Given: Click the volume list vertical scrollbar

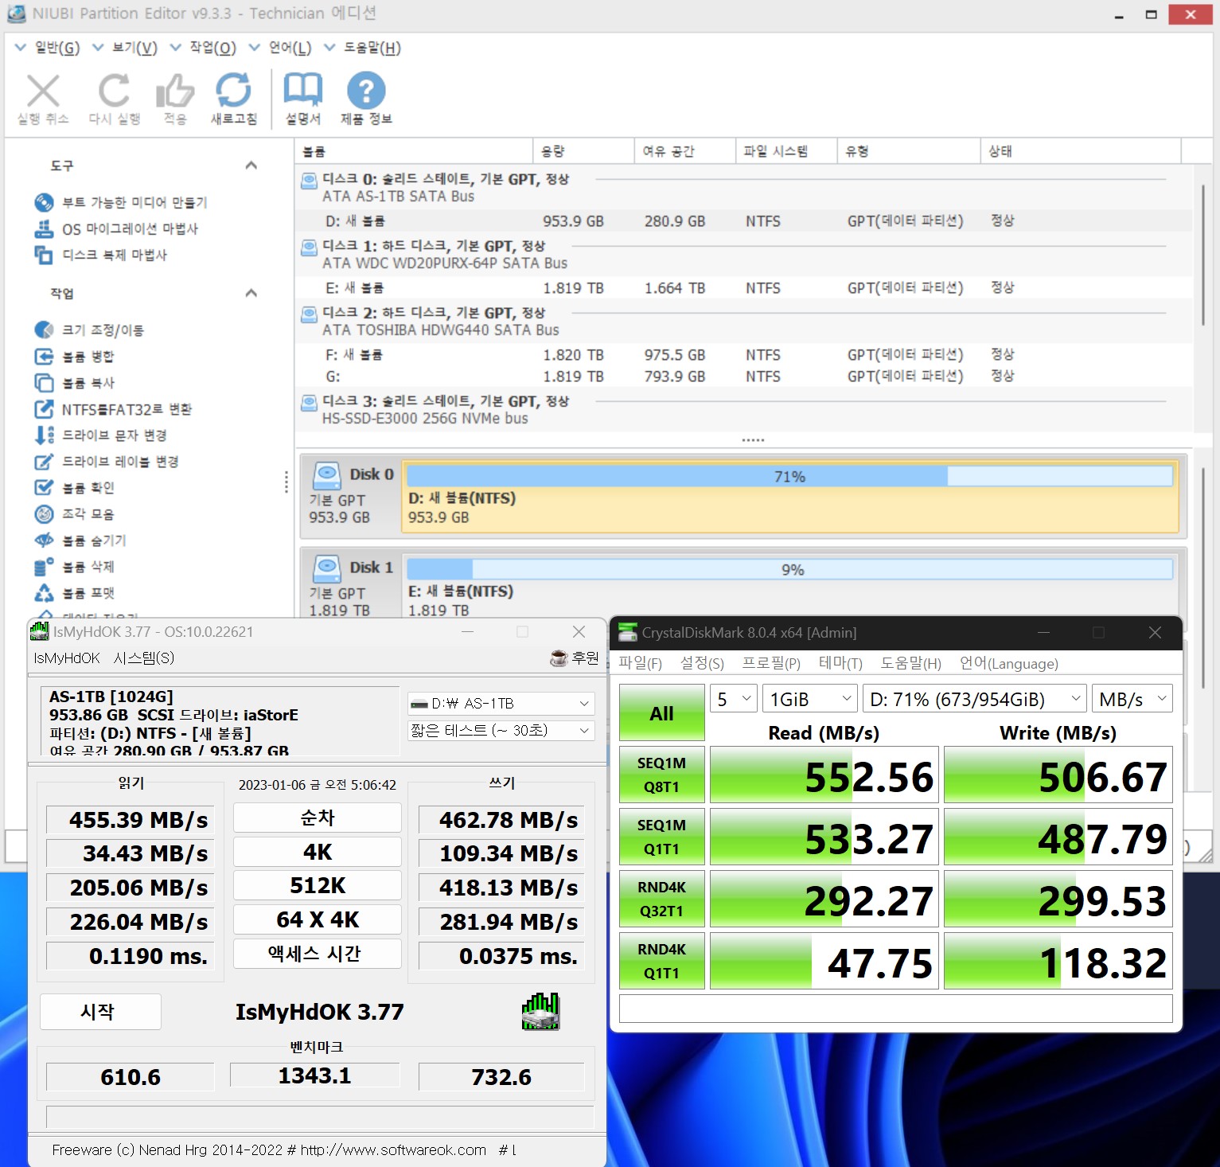Looking at the screenshot, I should coord(1202,255).
